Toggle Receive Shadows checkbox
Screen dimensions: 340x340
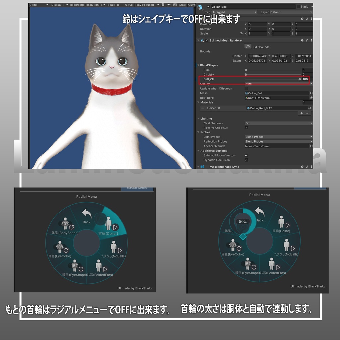(246, 128)
